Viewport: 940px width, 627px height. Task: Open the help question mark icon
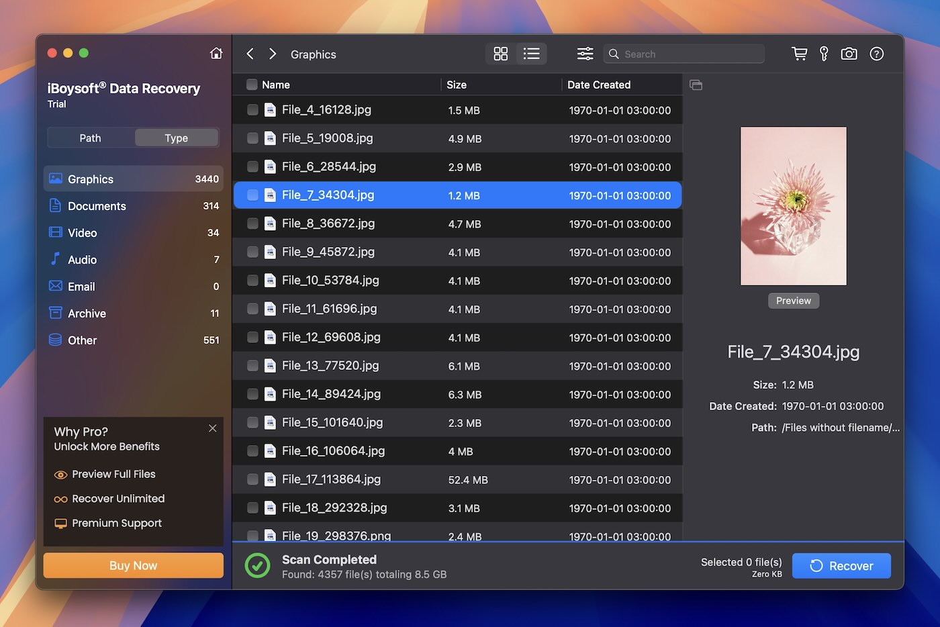tap(877, 54)
